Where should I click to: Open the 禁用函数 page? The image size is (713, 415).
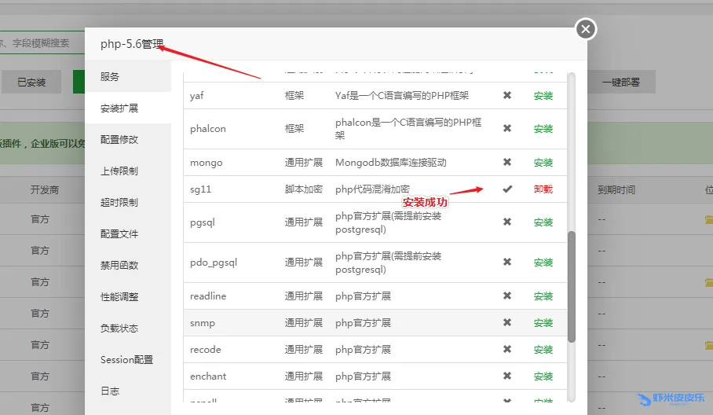coord(119,266)
